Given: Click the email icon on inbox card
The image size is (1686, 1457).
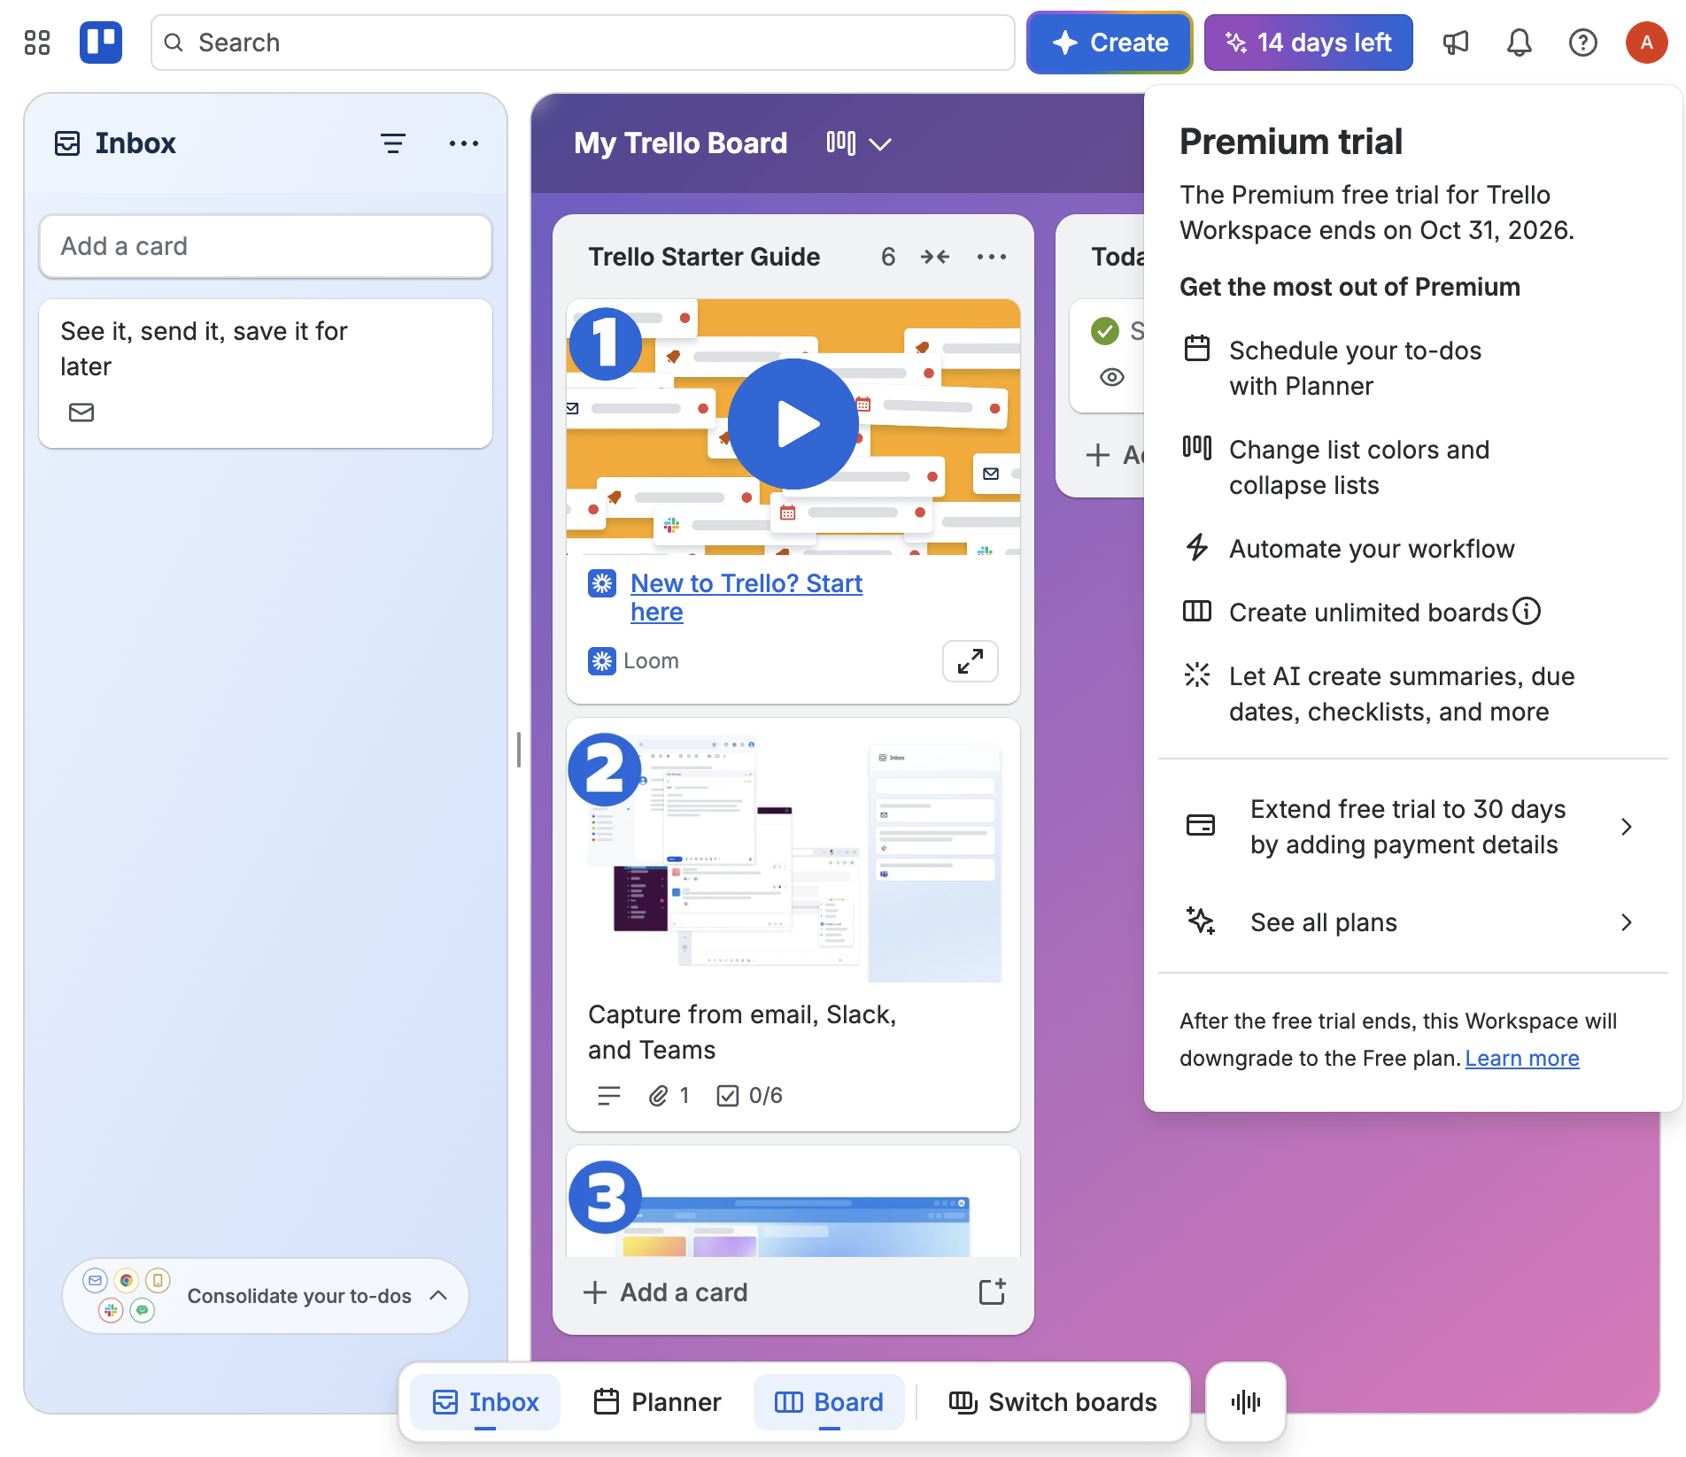Looking at the screenshot, I should pos(81,412).
